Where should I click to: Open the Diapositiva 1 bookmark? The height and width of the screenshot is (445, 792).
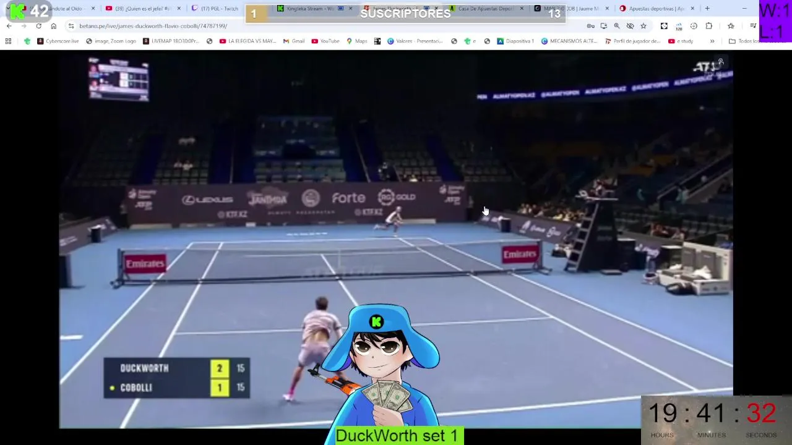[x=515, y=41]
